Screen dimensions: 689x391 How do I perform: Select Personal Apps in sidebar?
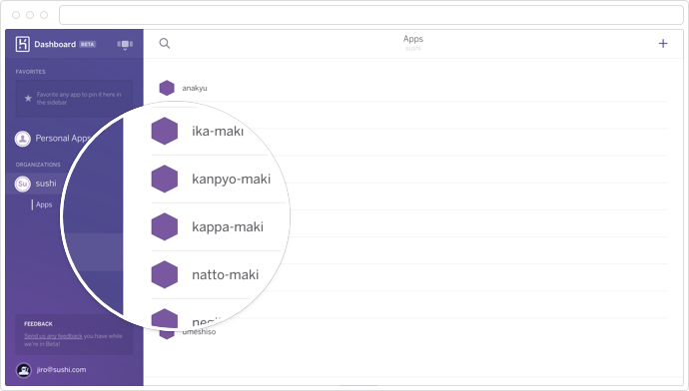tap(53, 139)
